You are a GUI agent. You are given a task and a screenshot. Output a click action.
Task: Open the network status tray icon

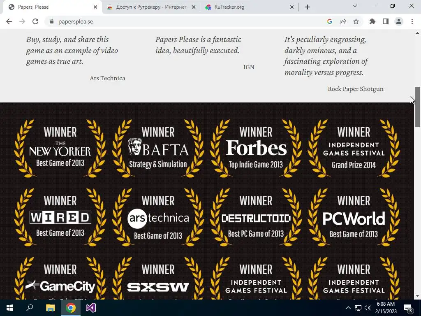[x=358, y=308]
